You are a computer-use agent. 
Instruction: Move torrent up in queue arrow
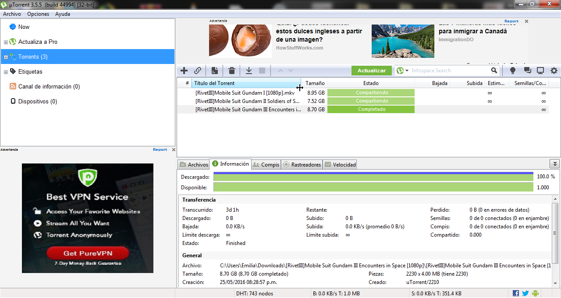pos(280,71)
